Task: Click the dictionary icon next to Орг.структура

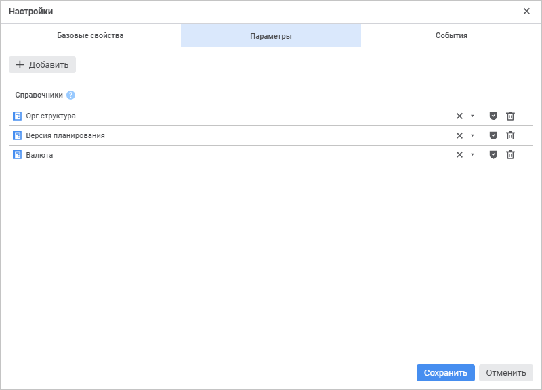Action: point(18,116)
